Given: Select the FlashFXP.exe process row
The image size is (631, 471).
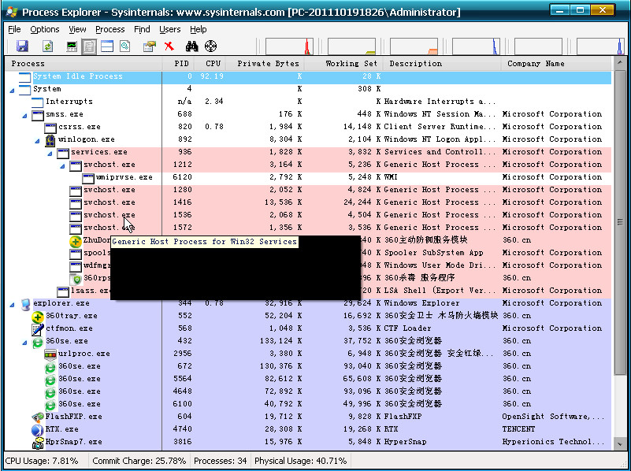Looking at the screenshot, I should (61, 417).
